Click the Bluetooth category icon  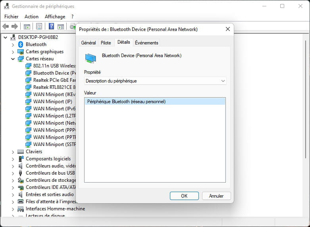click(21, 44)
